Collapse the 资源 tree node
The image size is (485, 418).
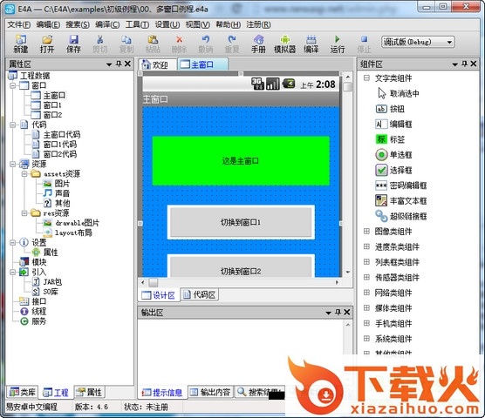13,164
